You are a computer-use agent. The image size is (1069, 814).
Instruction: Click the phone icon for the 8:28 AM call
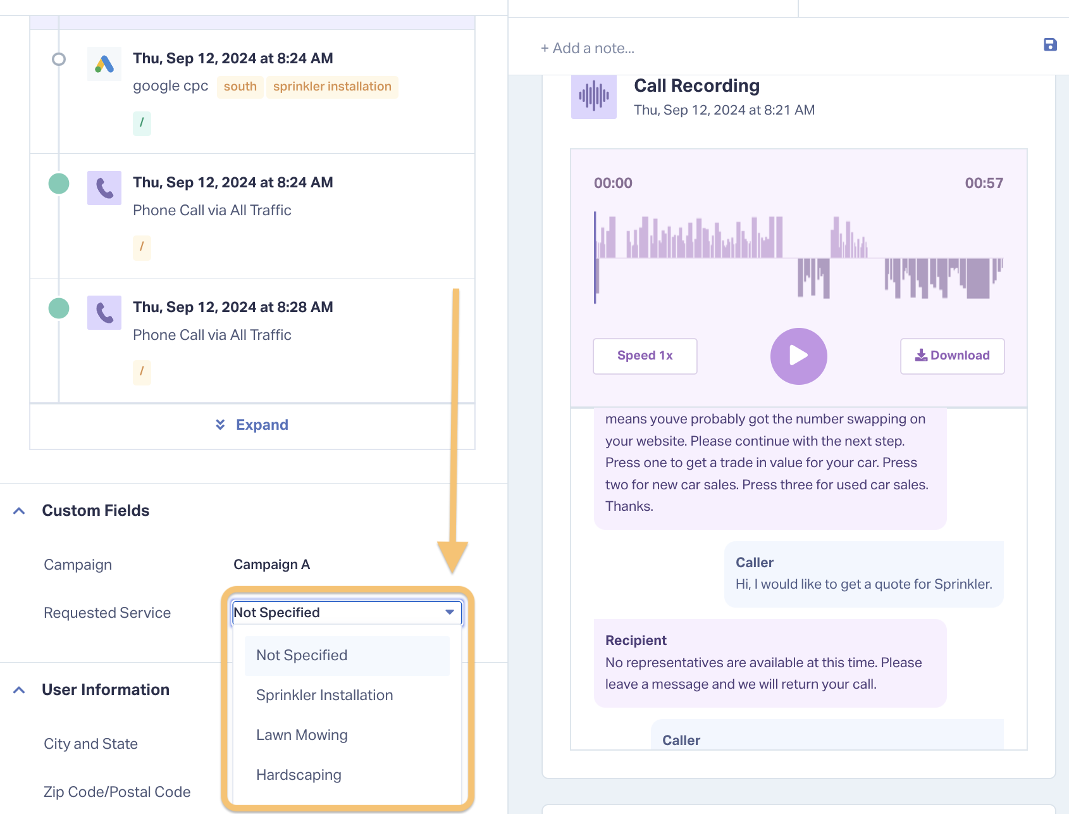point(104,313)
